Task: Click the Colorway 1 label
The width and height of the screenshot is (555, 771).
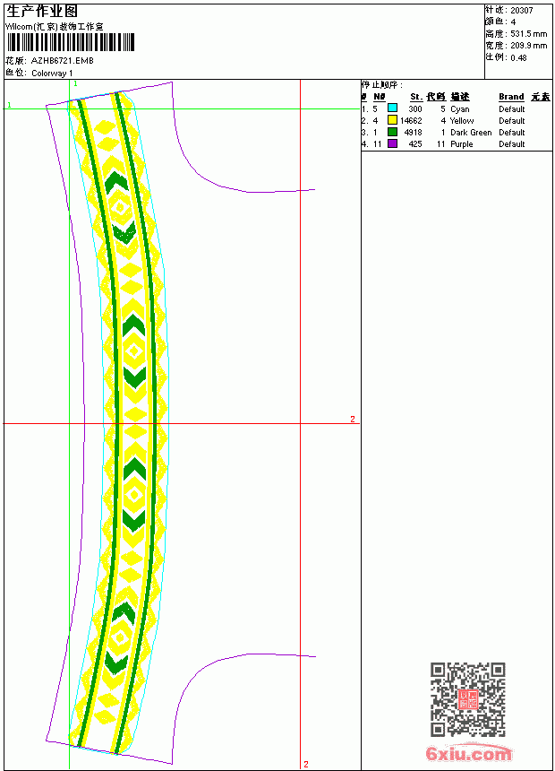Action: coord(52,74)
